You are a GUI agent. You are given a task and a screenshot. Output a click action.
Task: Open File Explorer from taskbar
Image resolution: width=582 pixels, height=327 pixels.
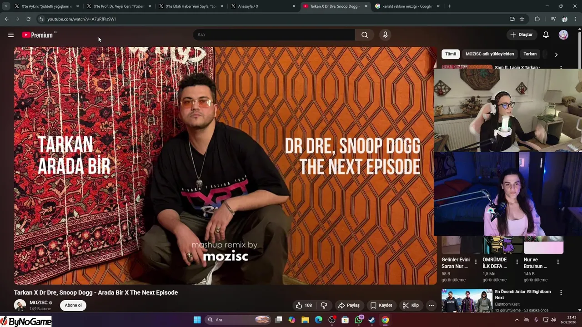pyautogui.click(x=305, y=320)
